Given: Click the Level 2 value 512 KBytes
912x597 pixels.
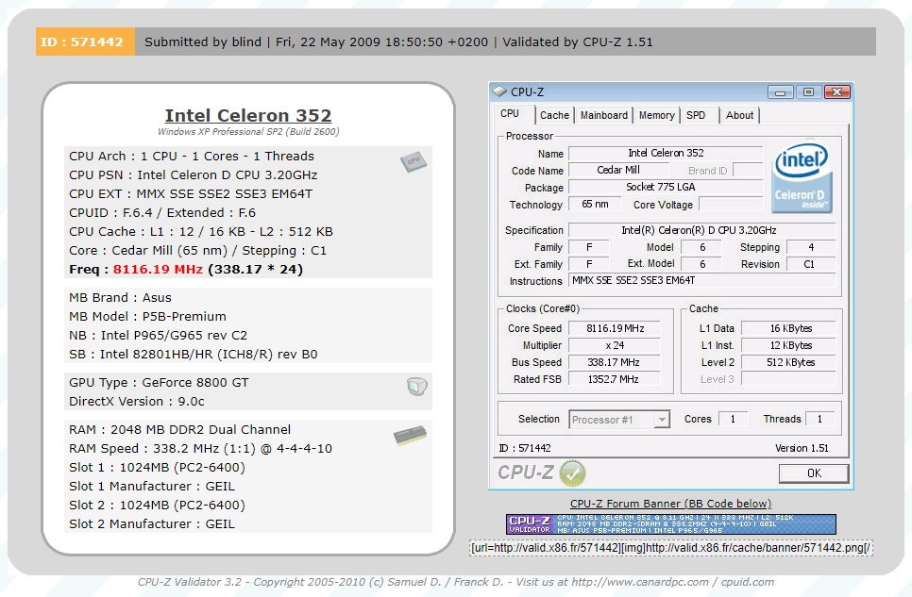Looking at the screenshot, I should tap(788, 362).
